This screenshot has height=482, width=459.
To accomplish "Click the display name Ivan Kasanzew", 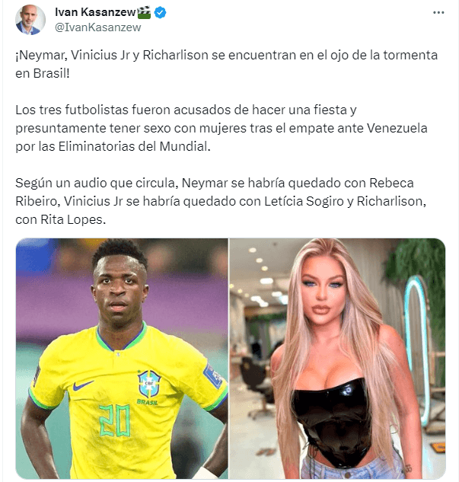I will pyautogui.click(x=95, y=12).
